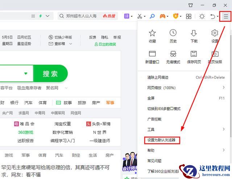Click the blue magnifier search icon
Image resolution: width=232 pixels, height=179 pixels.
click(152, 16)
